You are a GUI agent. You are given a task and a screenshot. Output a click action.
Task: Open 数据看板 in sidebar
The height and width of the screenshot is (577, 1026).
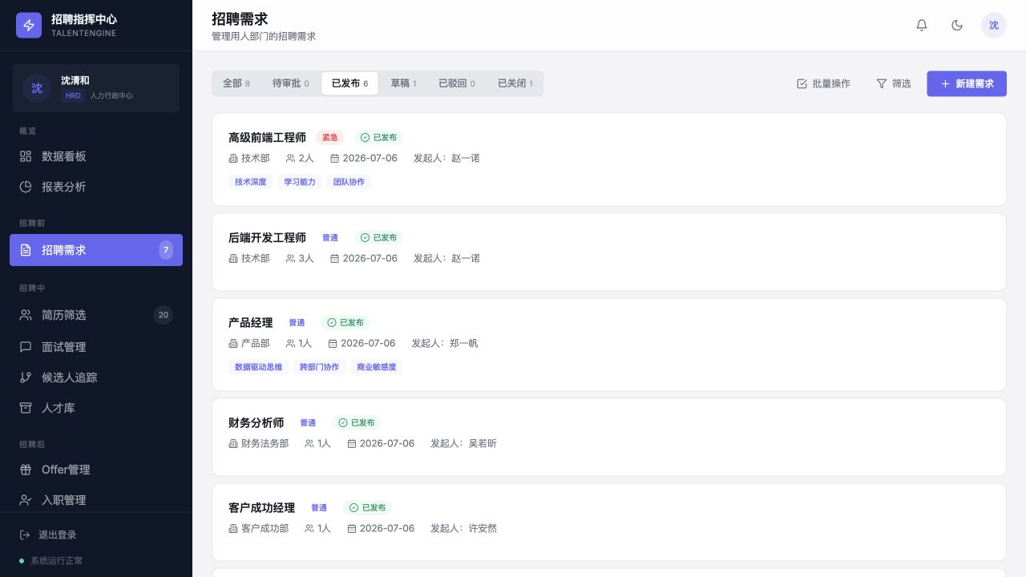(96, 156)
